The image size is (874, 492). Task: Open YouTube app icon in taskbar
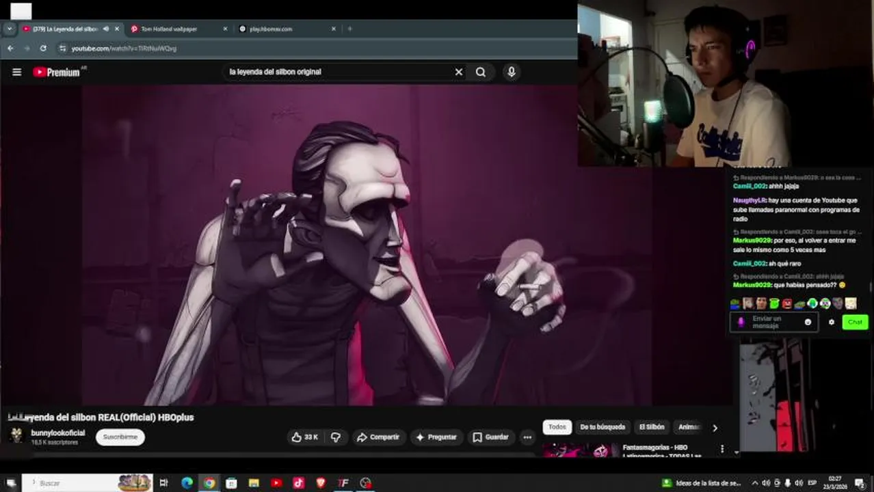[276, 483]
